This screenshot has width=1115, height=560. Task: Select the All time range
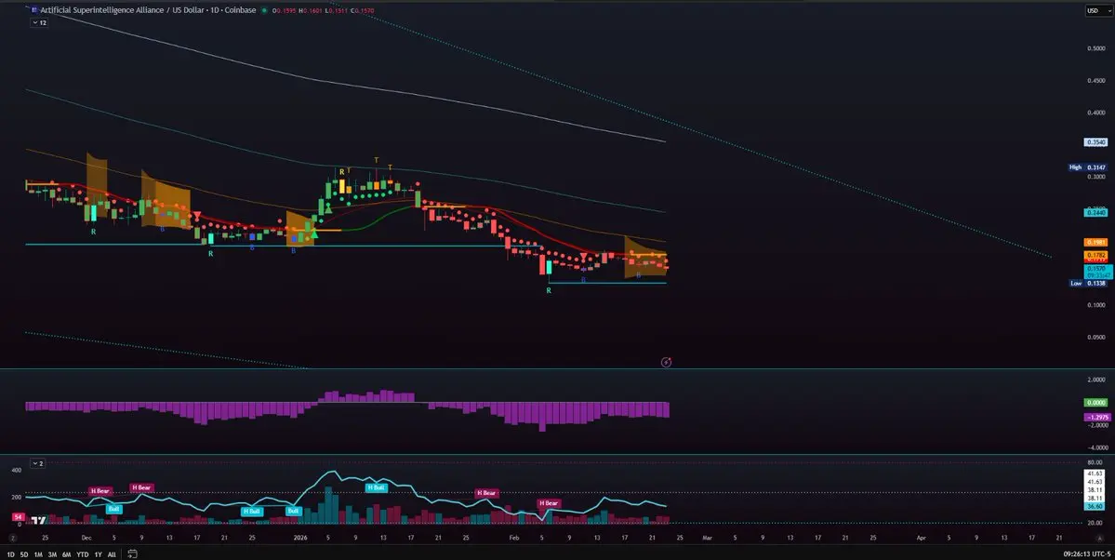[x=112, y=554]
